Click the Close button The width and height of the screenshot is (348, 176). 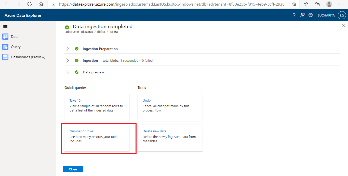pyautogui.click(x=73, y=169)
